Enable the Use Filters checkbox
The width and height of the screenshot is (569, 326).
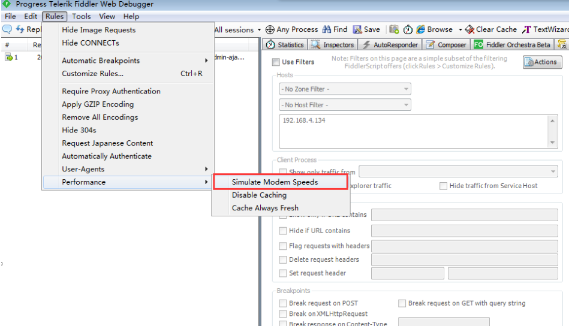coord(276,62)
